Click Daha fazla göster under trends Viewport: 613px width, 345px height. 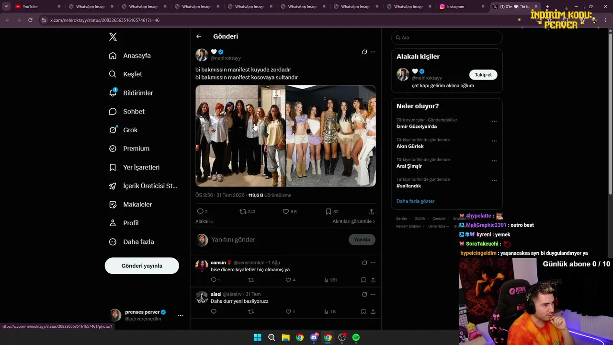416,201
